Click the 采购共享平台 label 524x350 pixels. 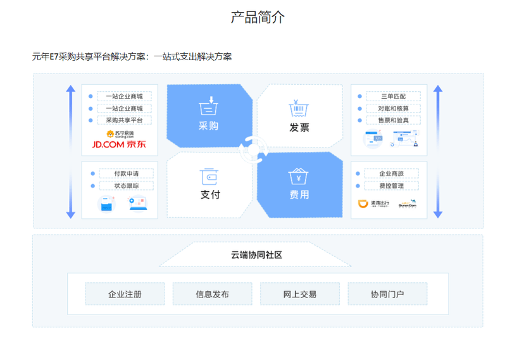[x=124, y=120]
